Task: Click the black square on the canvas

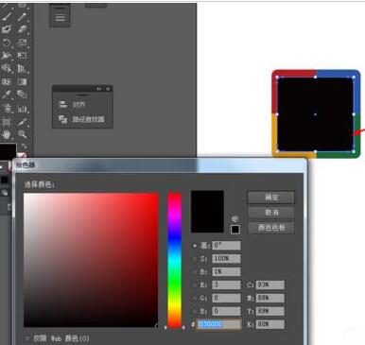Action: [315, 114]
